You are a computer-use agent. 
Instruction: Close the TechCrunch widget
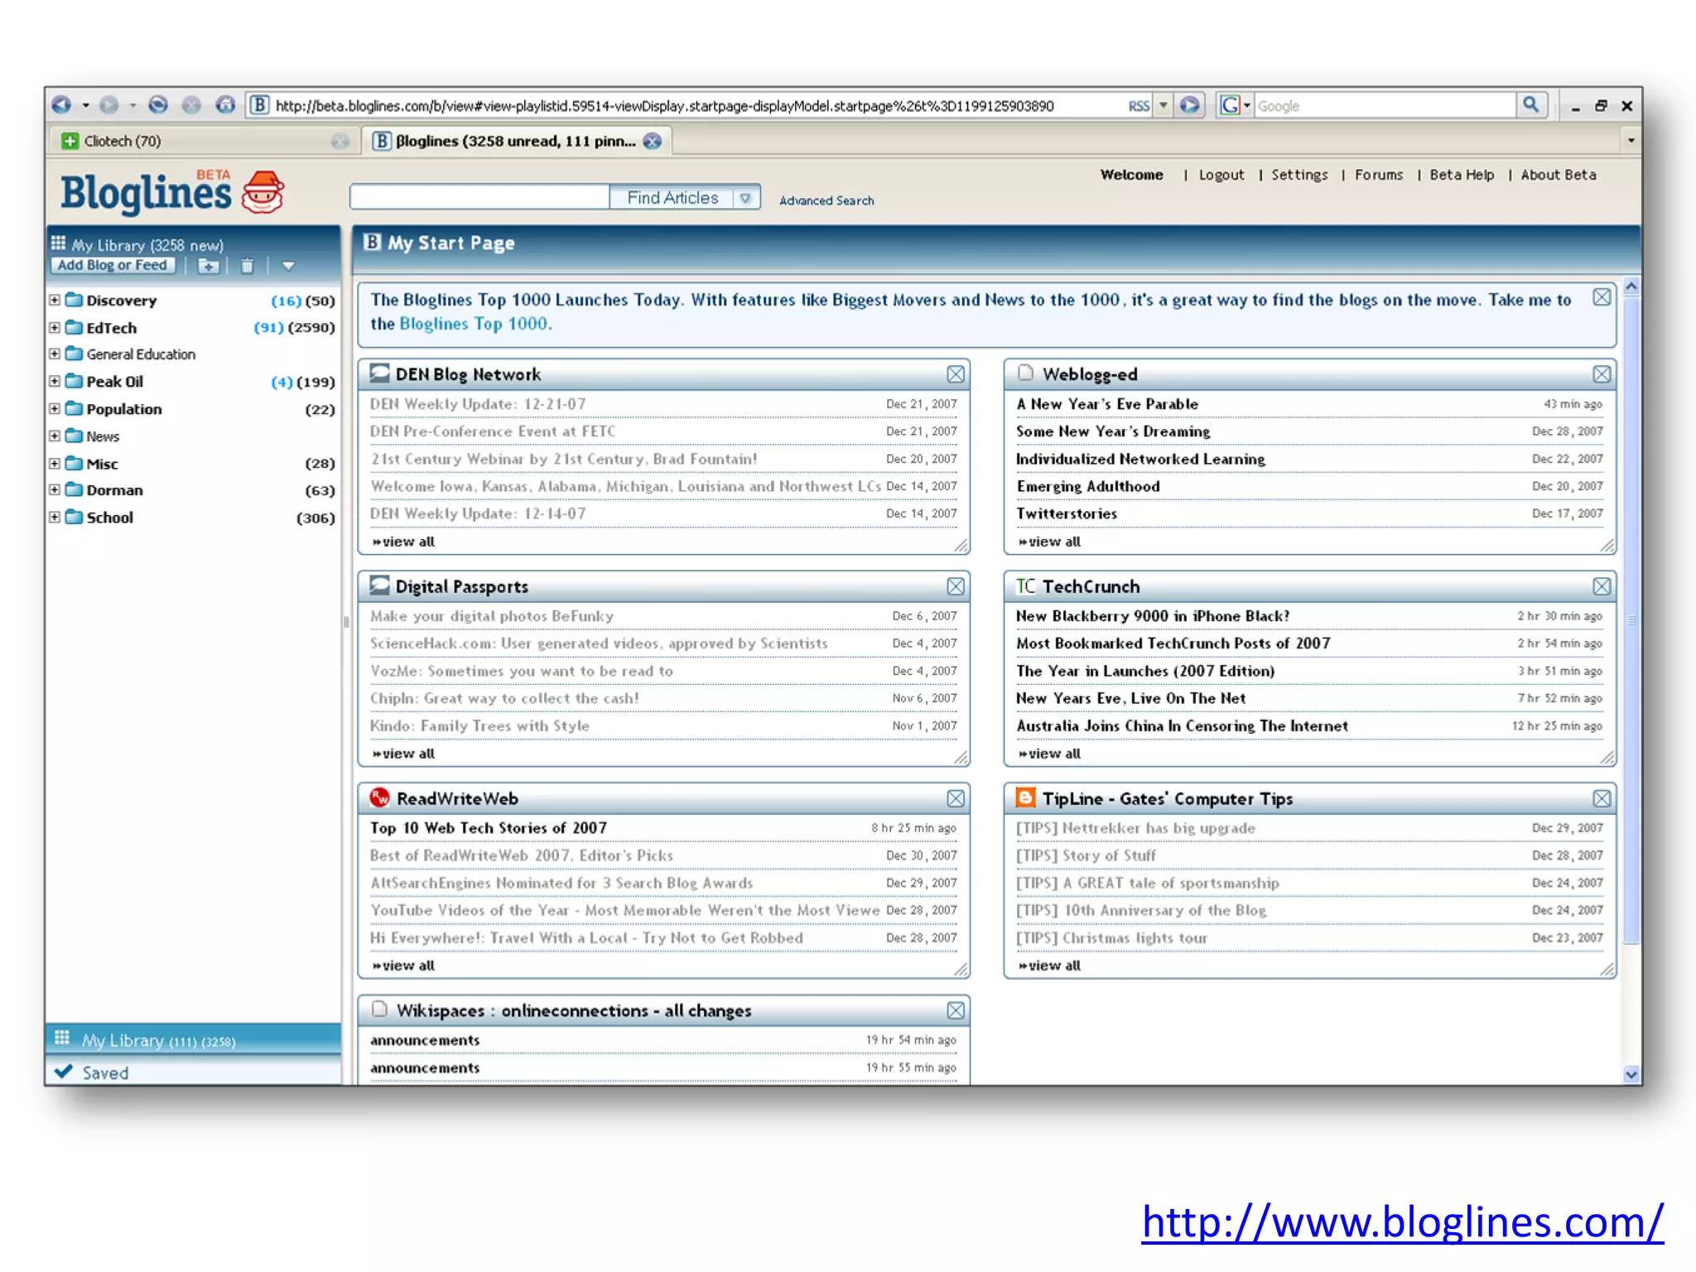pyautogui.click(x=1602, y=586)
